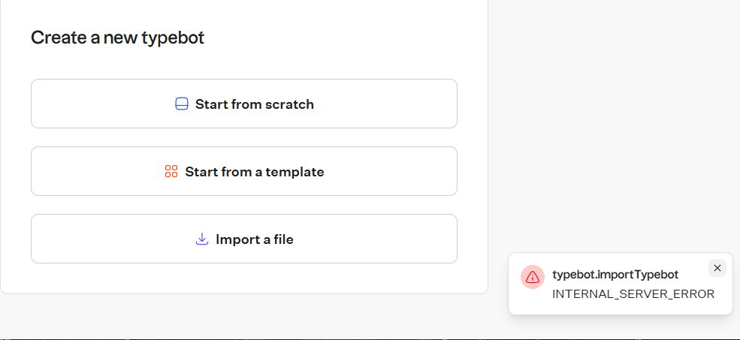Click the typebot.importTypebot toast title
Screen dimensions: 740x340
(615, 275)
